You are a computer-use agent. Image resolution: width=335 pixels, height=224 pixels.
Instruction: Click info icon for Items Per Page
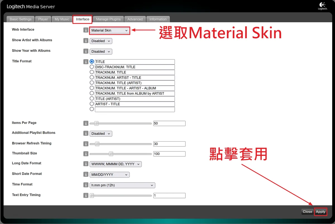pyautogui.click(x=86, y=123)
